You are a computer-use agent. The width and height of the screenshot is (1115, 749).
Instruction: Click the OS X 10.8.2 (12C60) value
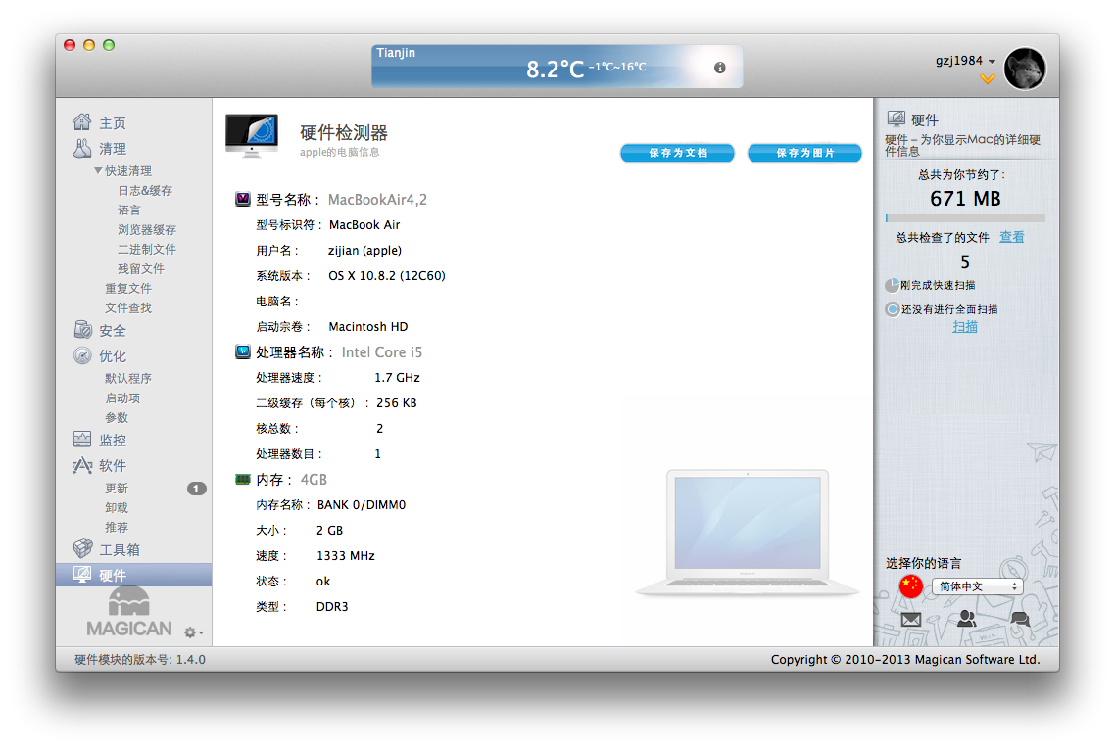point(387,276)
